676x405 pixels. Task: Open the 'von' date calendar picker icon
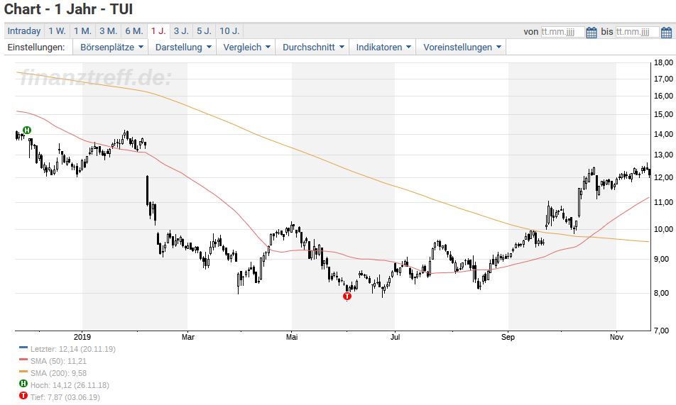591,33
